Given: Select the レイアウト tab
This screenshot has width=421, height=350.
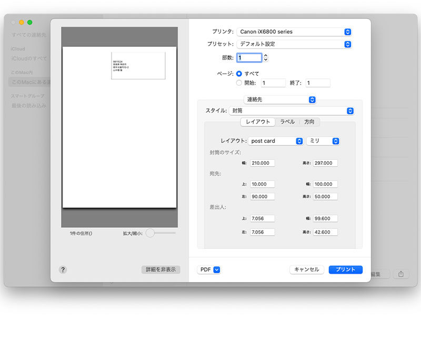Looking at the screenshot, I should click(x=258, y=122).
